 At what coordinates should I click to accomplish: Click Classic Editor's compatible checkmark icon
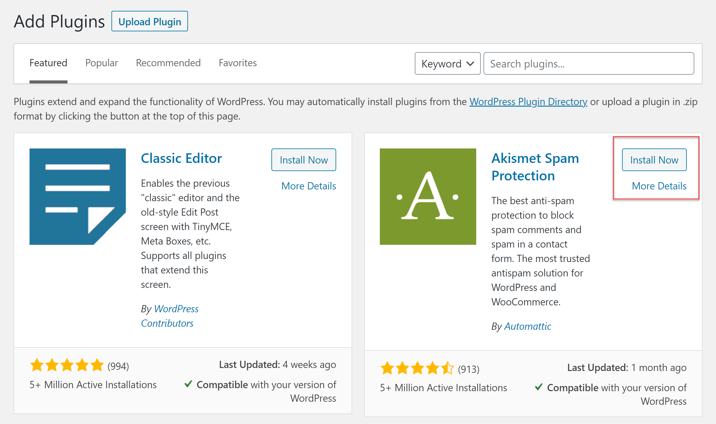pos(188,384)
